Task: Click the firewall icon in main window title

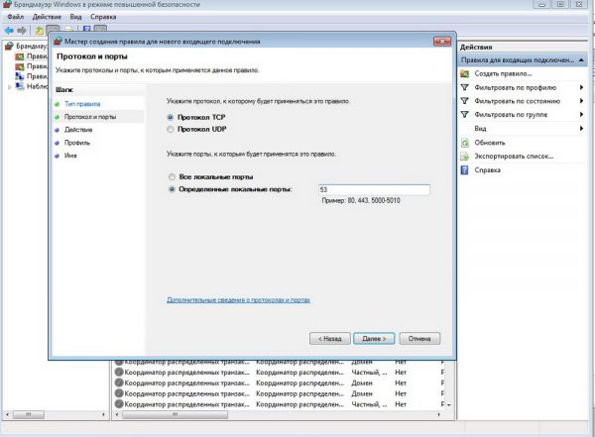Action: (7, 5)
